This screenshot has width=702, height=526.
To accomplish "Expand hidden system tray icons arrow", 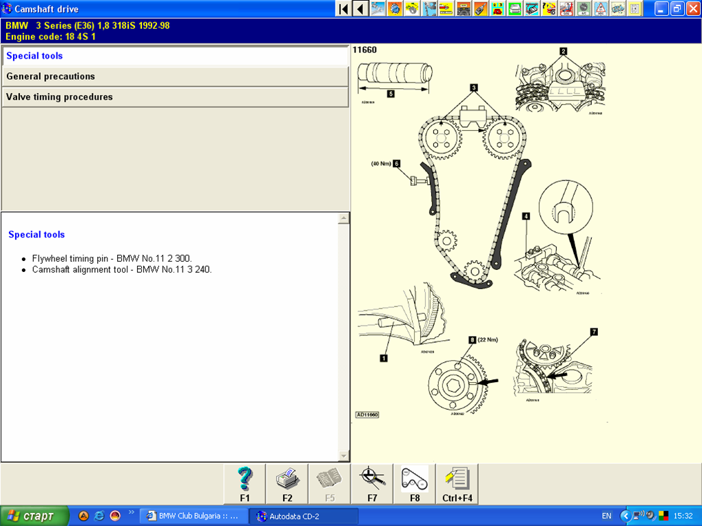I will pos(625,516).
